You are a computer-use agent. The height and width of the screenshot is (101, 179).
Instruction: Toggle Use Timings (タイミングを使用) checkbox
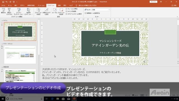67,11
